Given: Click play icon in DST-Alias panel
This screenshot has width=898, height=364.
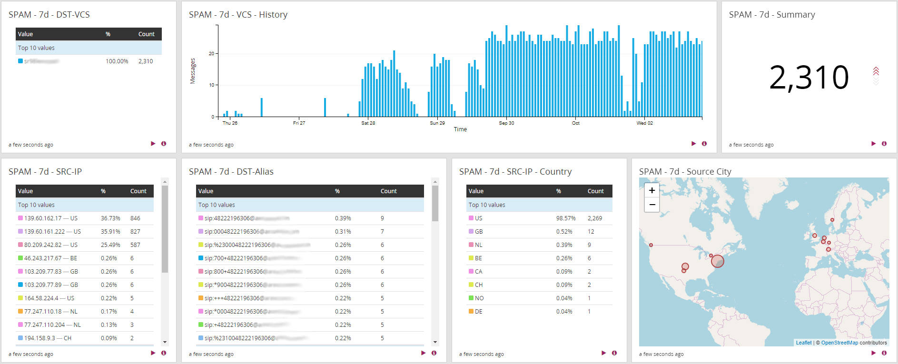Looking at the screenshot, I should pyautogui.click(x=424, y=353).
